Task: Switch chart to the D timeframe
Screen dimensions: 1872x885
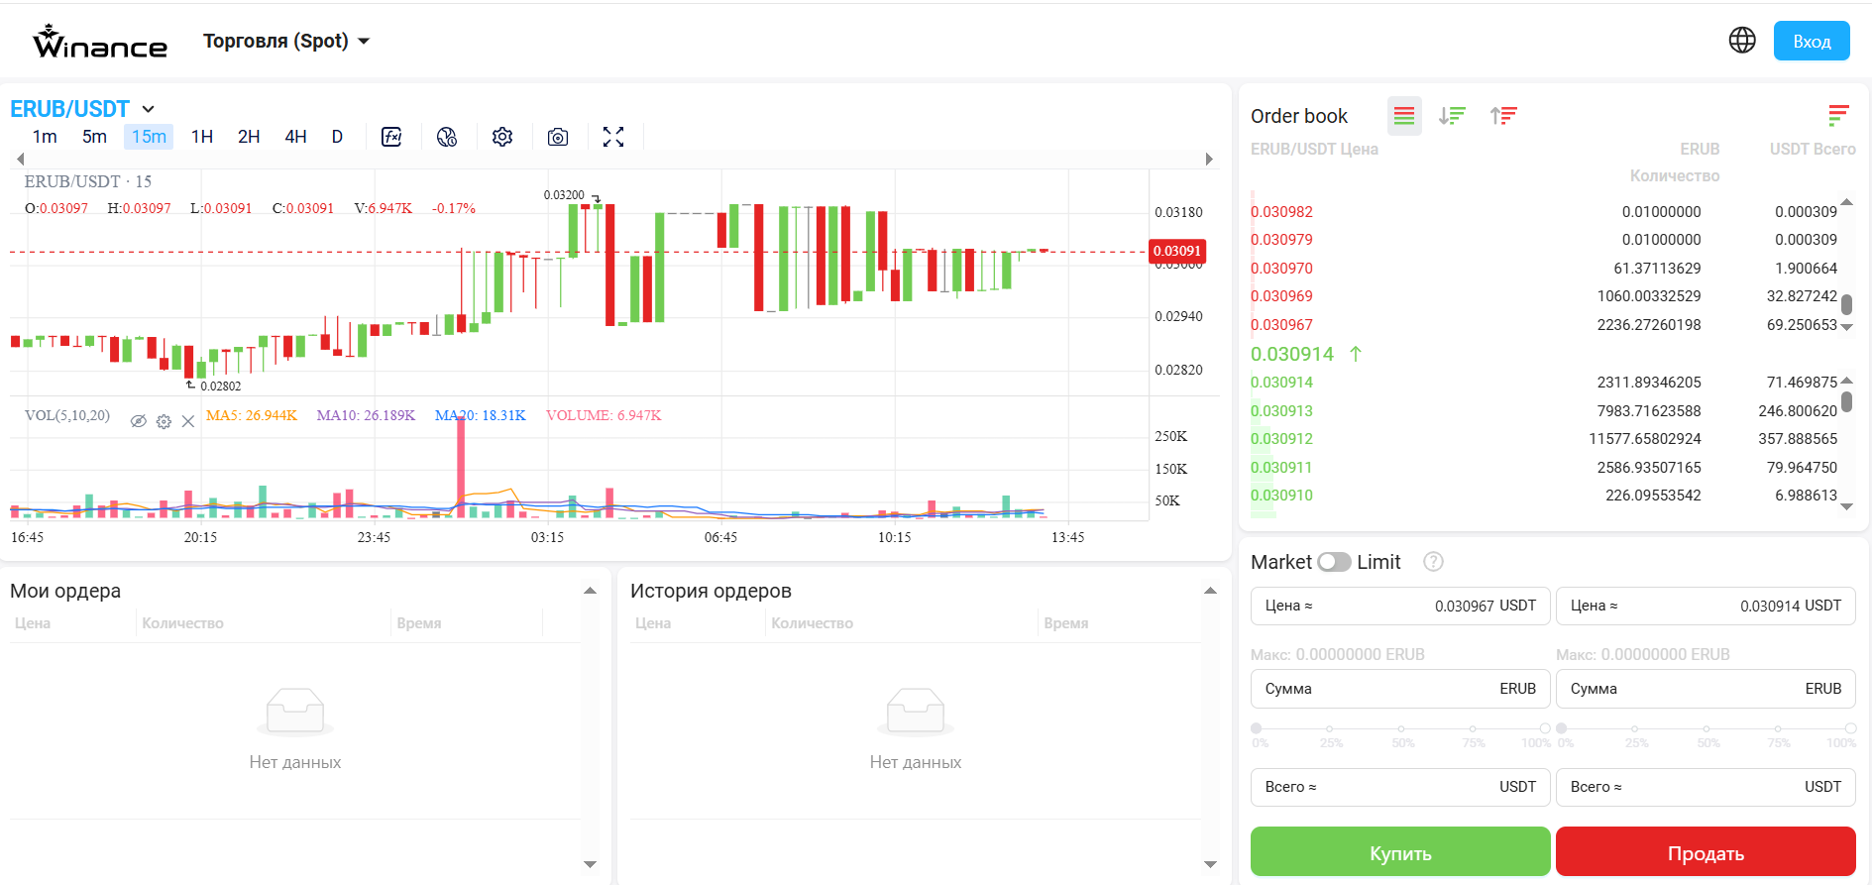Action: [337, 137]
